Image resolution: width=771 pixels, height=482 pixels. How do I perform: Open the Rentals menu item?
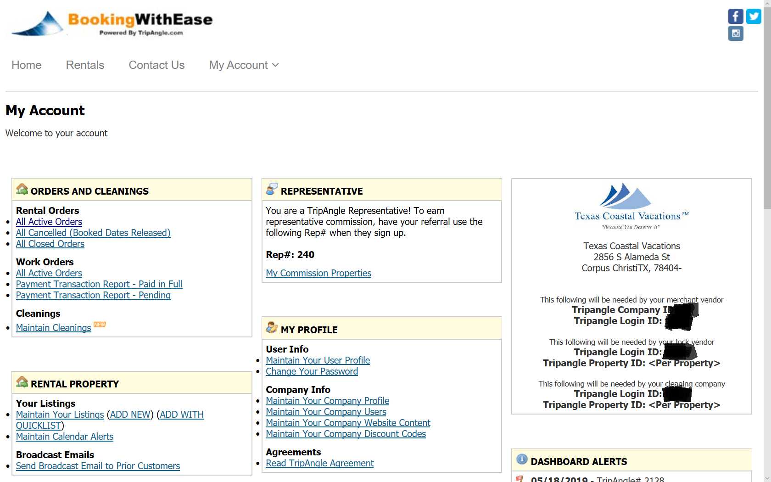[x=85, y=65]
